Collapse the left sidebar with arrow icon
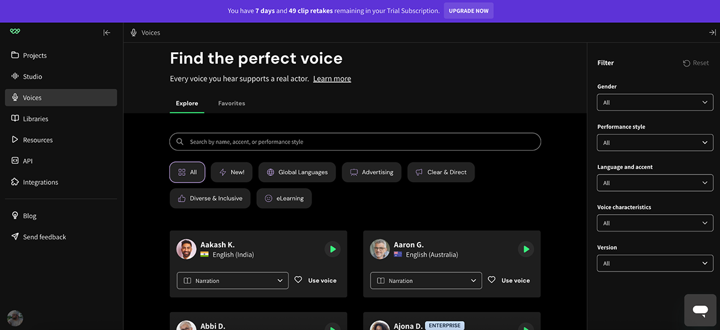 tap(107, 32)
